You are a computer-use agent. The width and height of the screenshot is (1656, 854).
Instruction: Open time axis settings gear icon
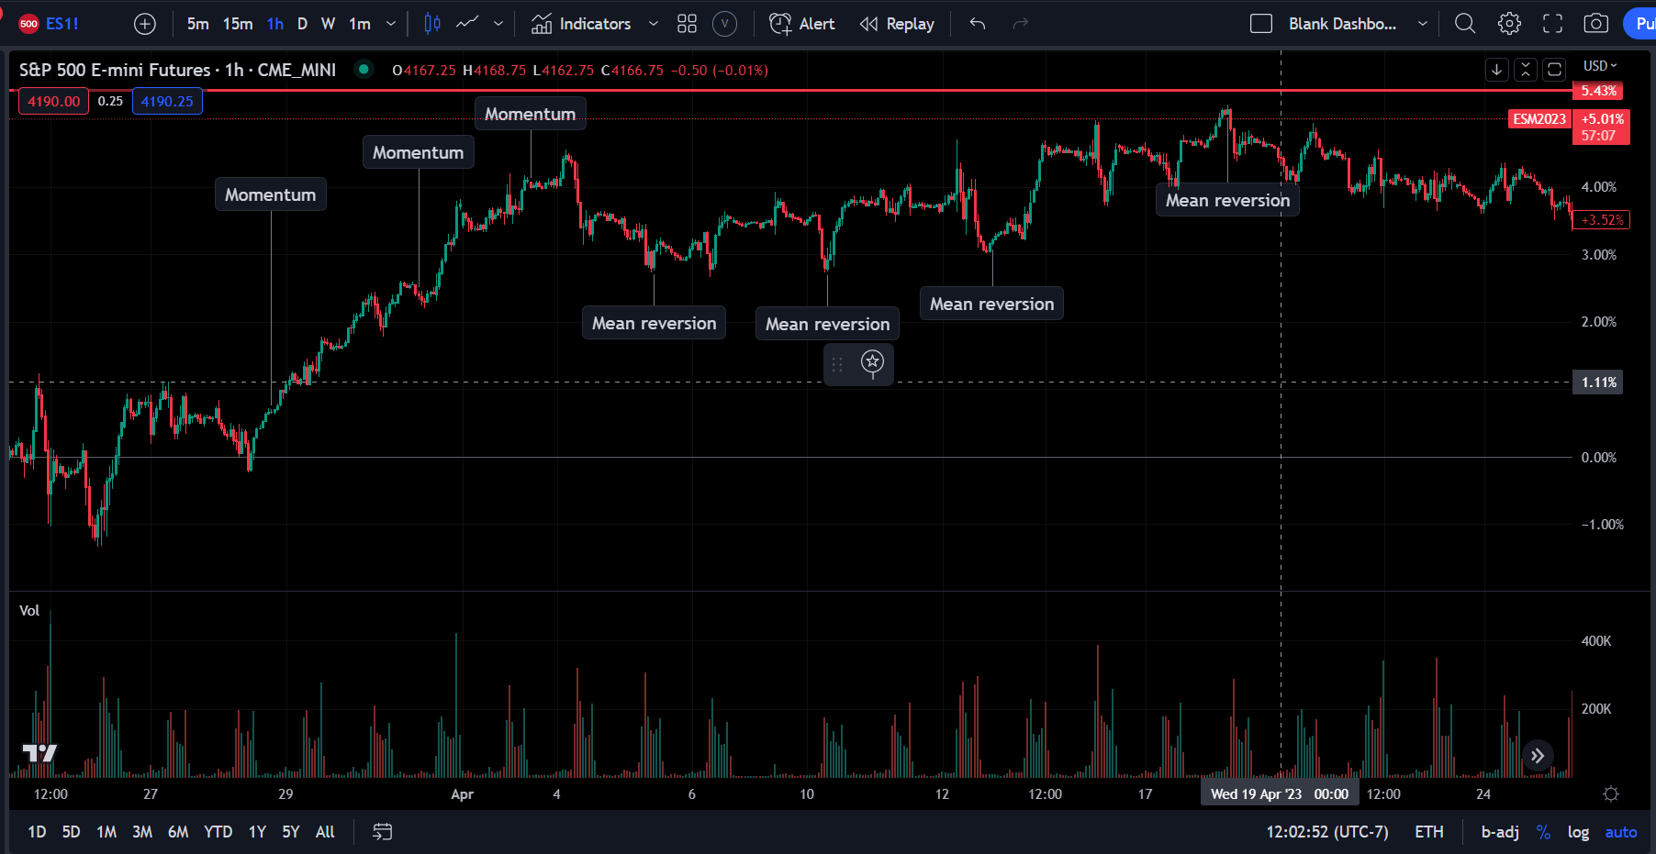click(1611, 794)
